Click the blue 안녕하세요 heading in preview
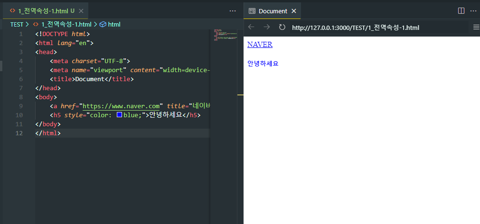 (x=263, y=64)
